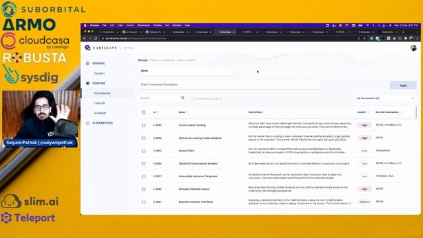Check the SSH server running inside container row
The width and height of the screenshot is (423, 238).
[144, 138]
